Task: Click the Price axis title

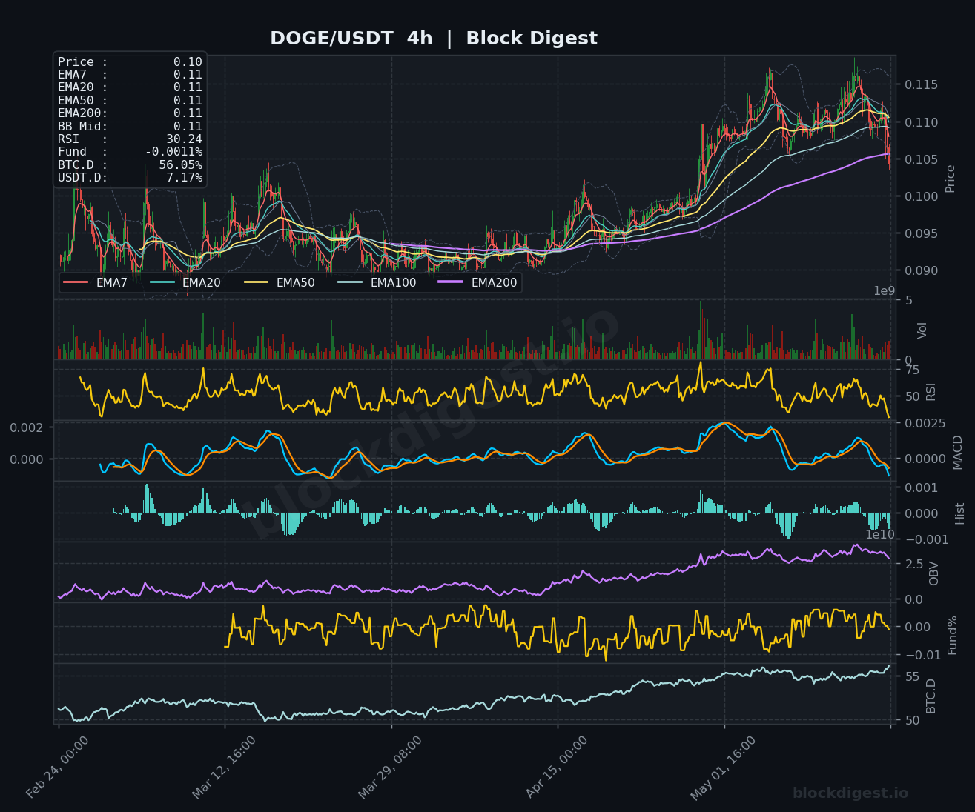Action: (x=951, y=178)
